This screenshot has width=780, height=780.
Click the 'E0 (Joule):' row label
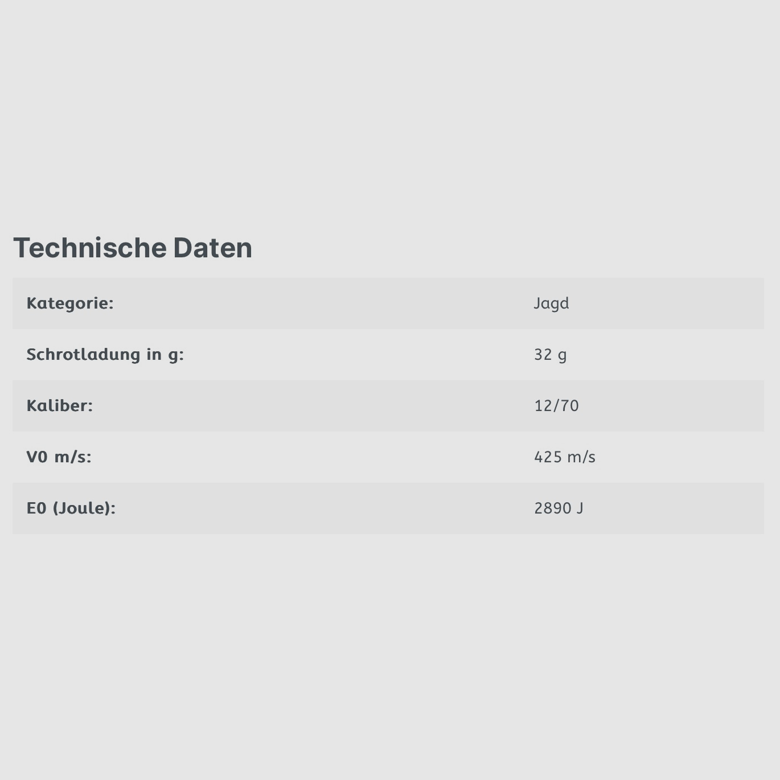point(71,508)
